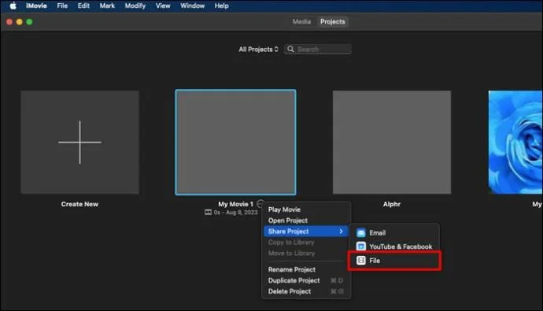Viewport: 543px width, 311px height.
Task: Maximize iMovie window with green button
Action: pos(29,22)
